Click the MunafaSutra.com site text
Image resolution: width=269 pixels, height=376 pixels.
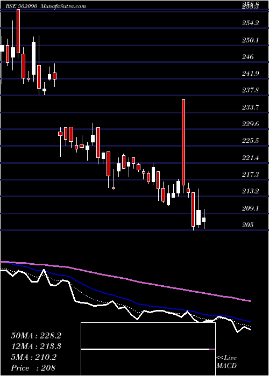pyautogui.click(x=63, y=6)
